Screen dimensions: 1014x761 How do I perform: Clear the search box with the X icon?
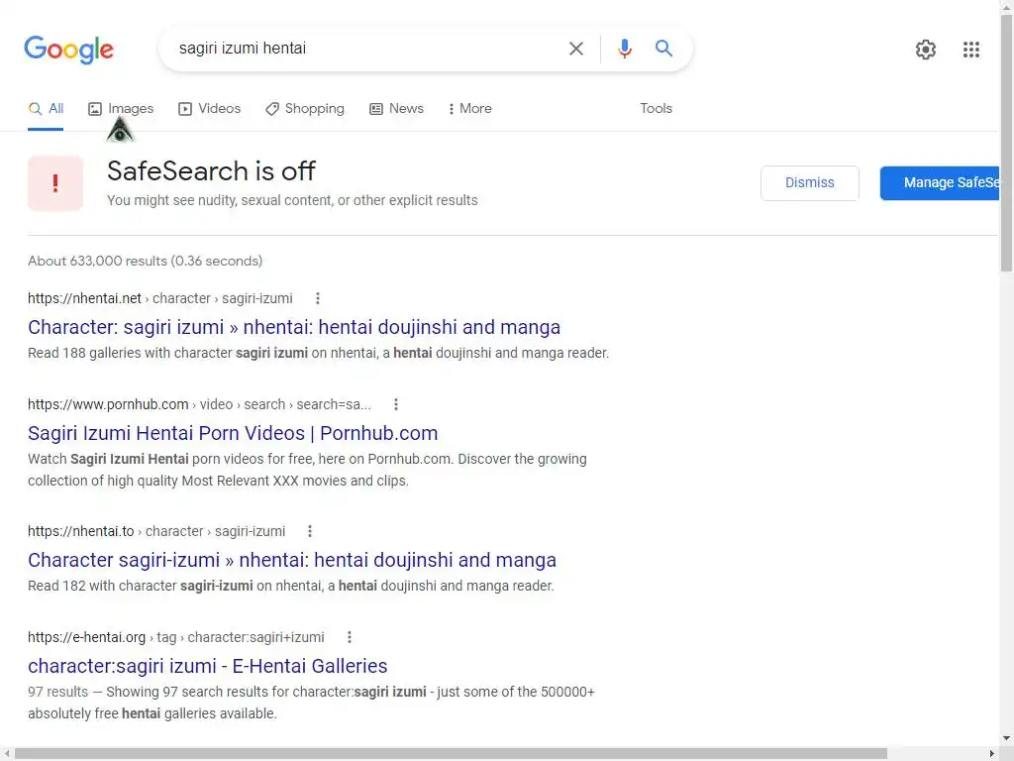[576, 49]
